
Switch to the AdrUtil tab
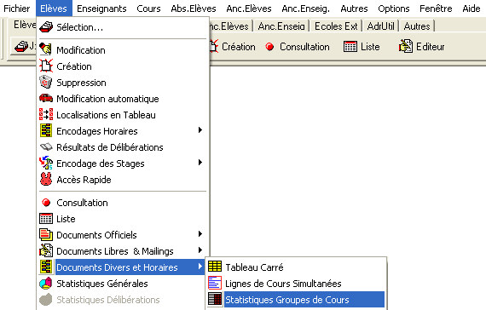pos(380,26)
